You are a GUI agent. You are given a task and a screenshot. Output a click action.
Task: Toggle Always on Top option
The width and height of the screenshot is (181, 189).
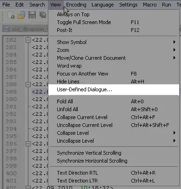pyautogui.click(x=114, y=14)
